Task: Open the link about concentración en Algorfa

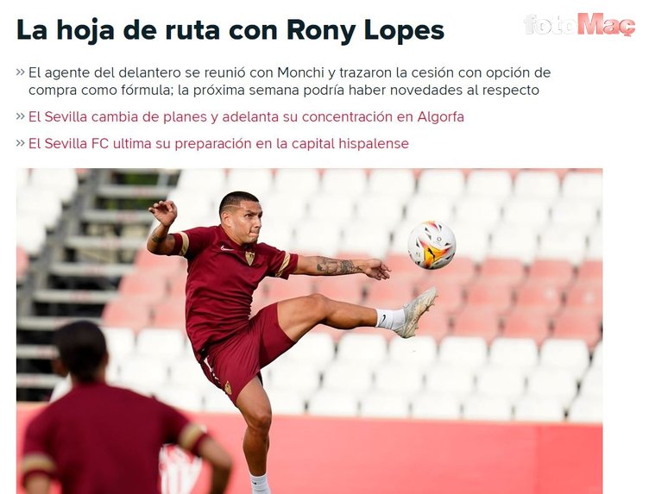Action: (x=246, y=117)
